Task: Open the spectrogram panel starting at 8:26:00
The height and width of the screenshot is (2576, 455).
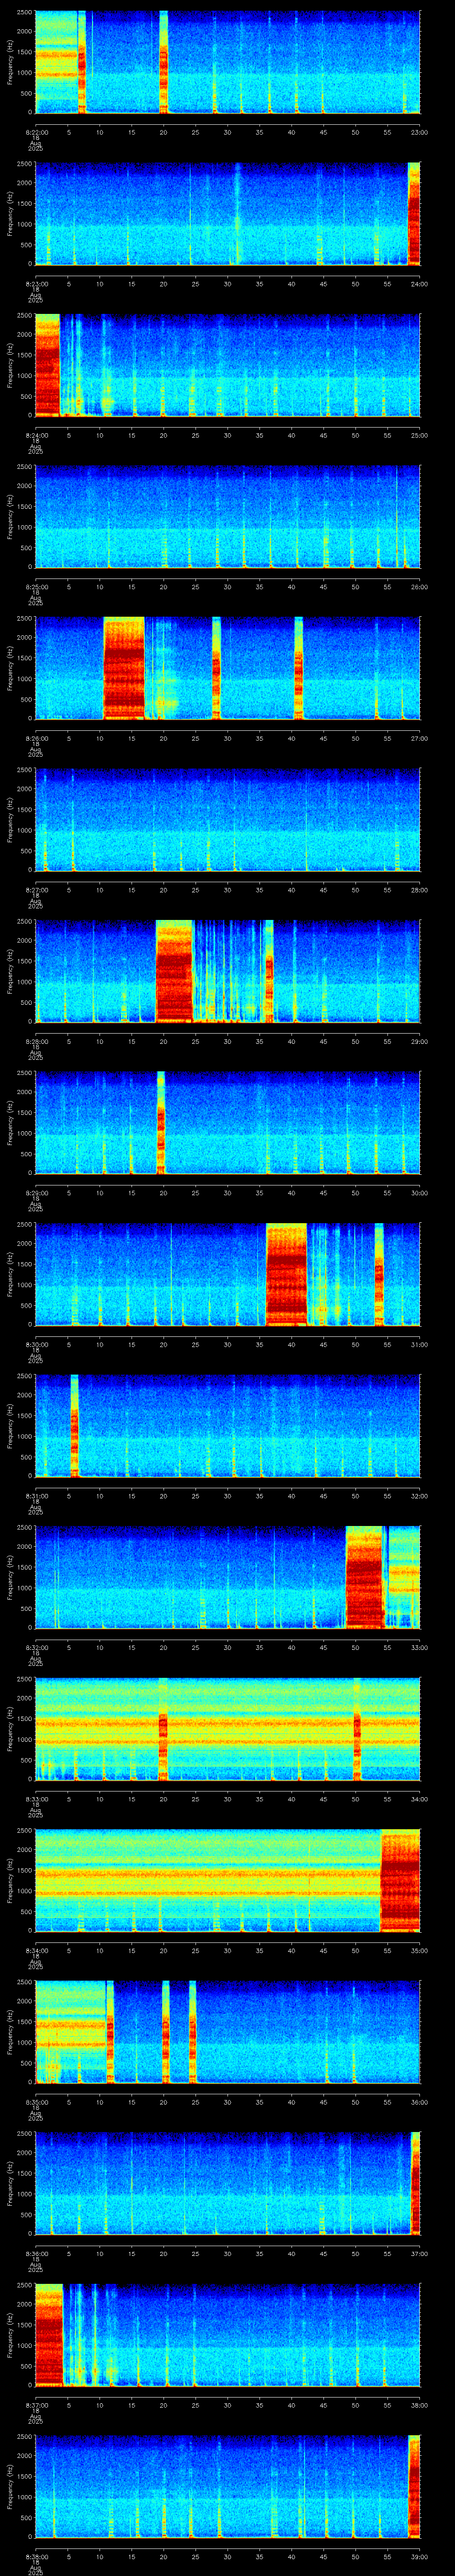Action: 227,668
